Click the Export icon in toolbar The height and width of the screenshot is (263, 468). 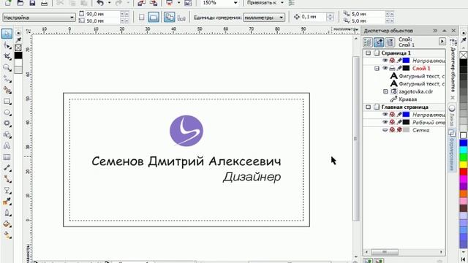tap(154, 3)
